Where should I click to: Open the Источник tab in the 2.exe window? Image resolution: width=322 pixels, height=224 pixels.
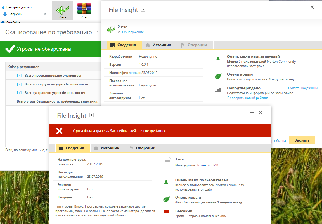160,45
